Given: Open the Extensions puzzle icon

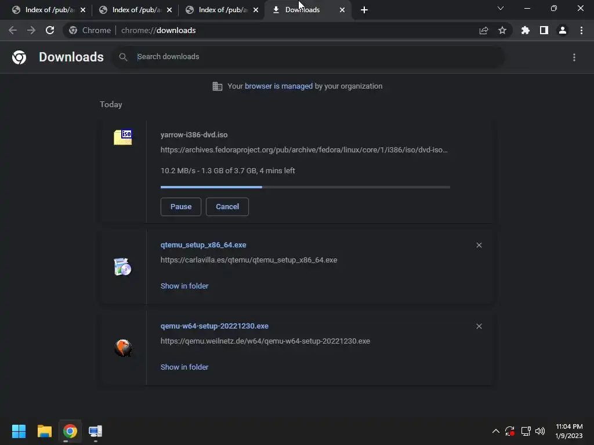Looking at the screenshot, I should 525,30.
